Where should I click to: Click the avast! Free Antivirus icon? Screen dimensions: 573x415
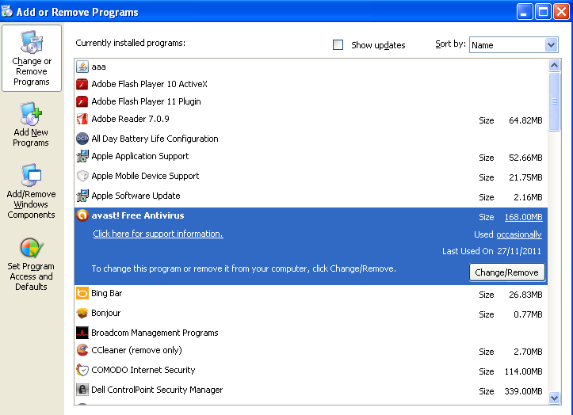[x=82, y=215]
